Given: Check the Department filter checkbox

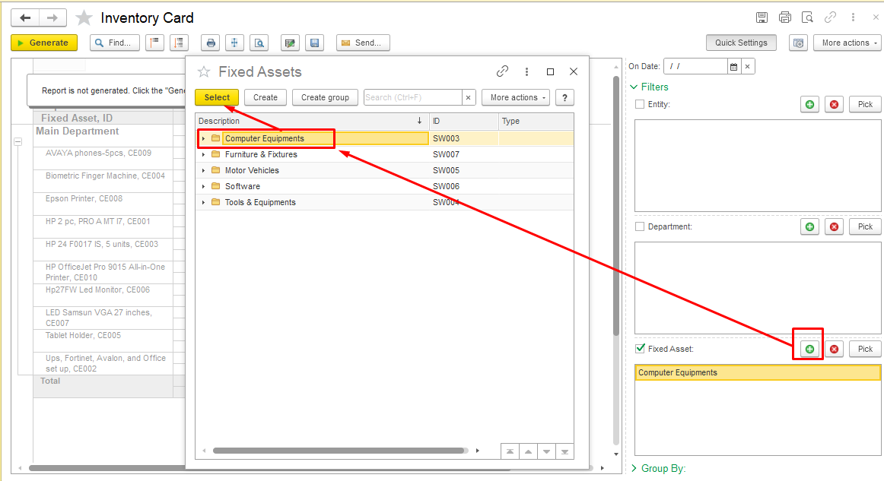Looking at the screenshot, I should click(640, 226).
